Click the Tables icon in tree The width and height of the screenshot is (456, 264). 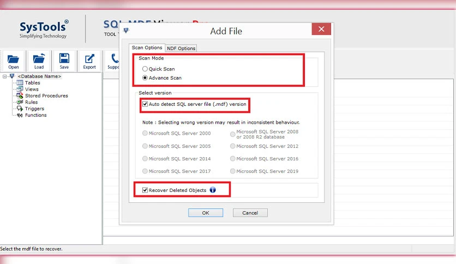pos(20,82)
